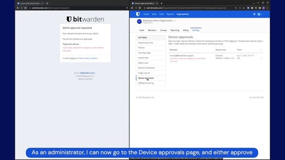
Task: Click the share icon in right address bar
Action: pos(240,8)
